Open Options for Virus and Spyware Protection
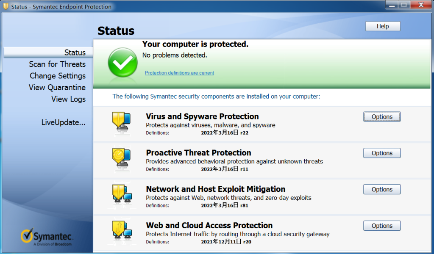Screen dimensions: 434x254 381,116
